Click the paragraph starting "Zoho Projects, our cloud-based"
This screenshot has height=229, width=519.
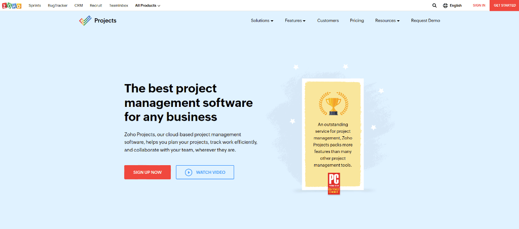191,142
